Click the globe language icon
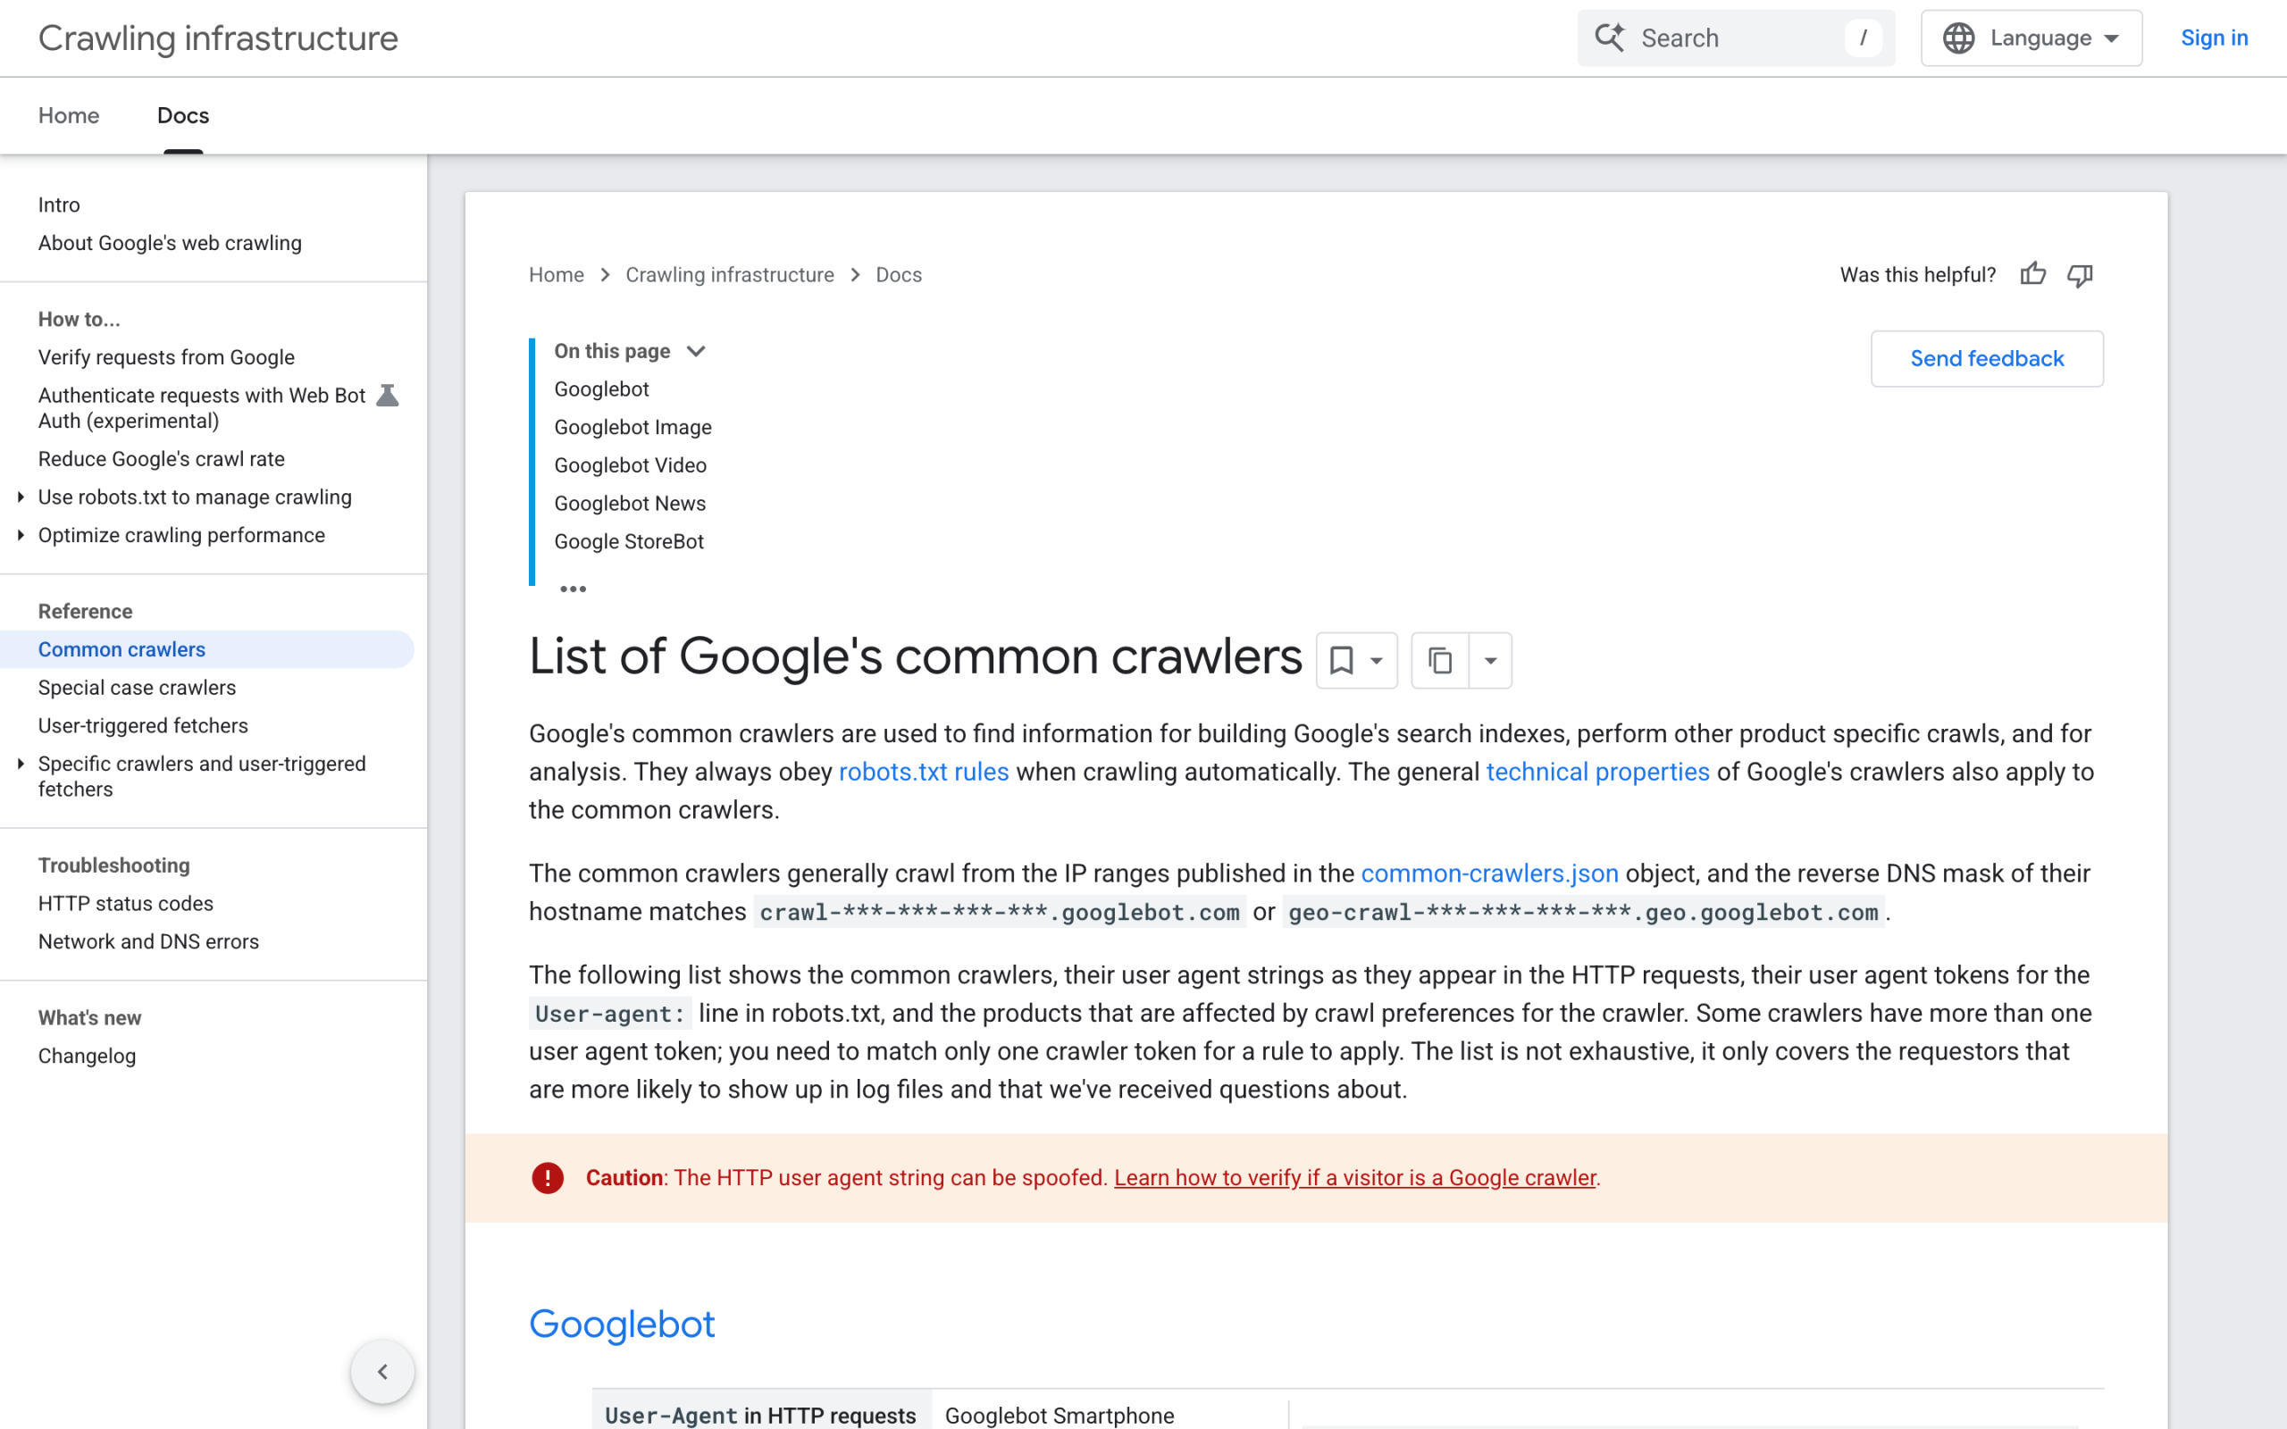The height and width of the screenshot is (1429, 2287). (x=1958, y=38)
